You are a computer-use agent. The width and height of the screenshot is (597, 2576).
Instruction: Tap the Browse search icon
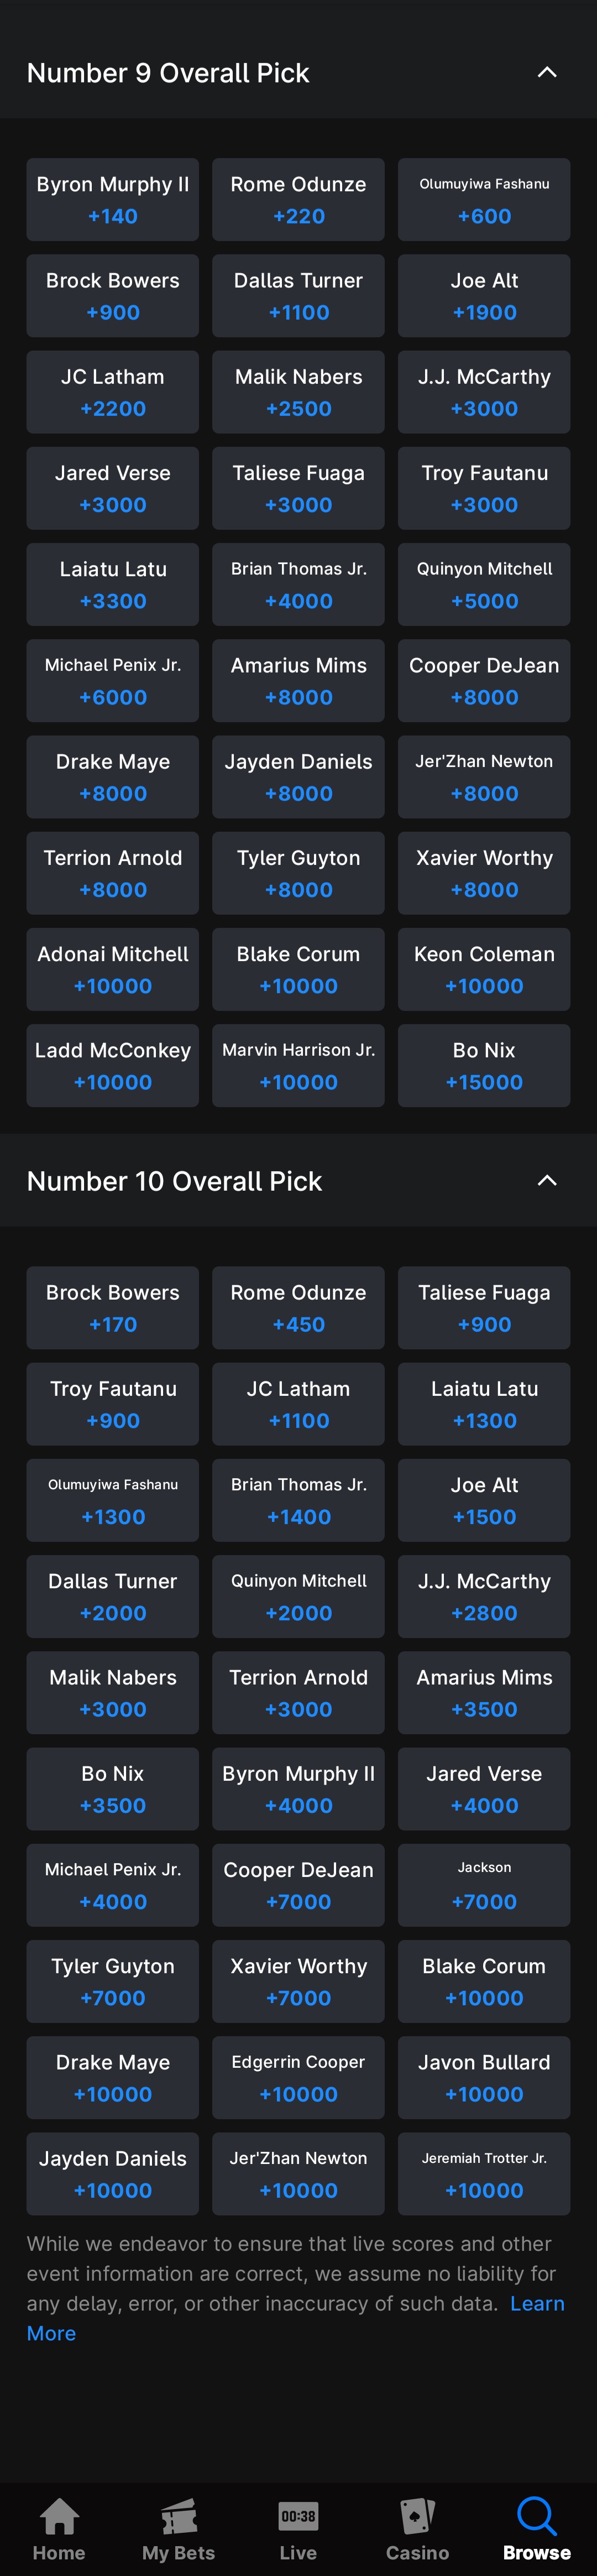[x=537, y=2516]
